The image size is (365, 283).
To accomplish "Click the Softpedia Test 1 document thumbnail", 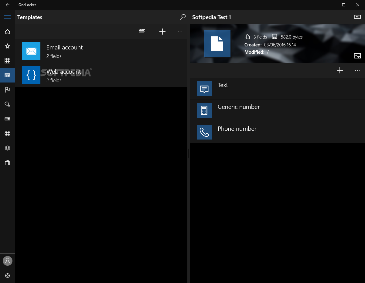I will pyautogui.click(x=217, y=44).
